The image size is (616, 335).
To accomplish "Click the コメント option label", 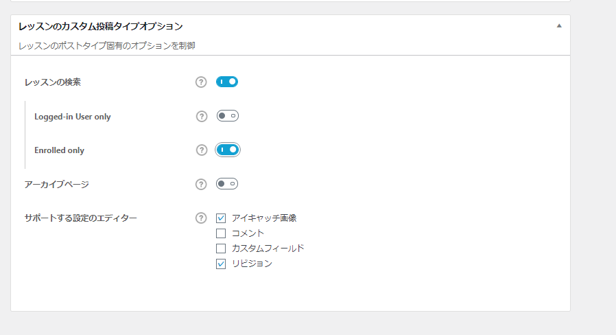I will tap(248, 233).
